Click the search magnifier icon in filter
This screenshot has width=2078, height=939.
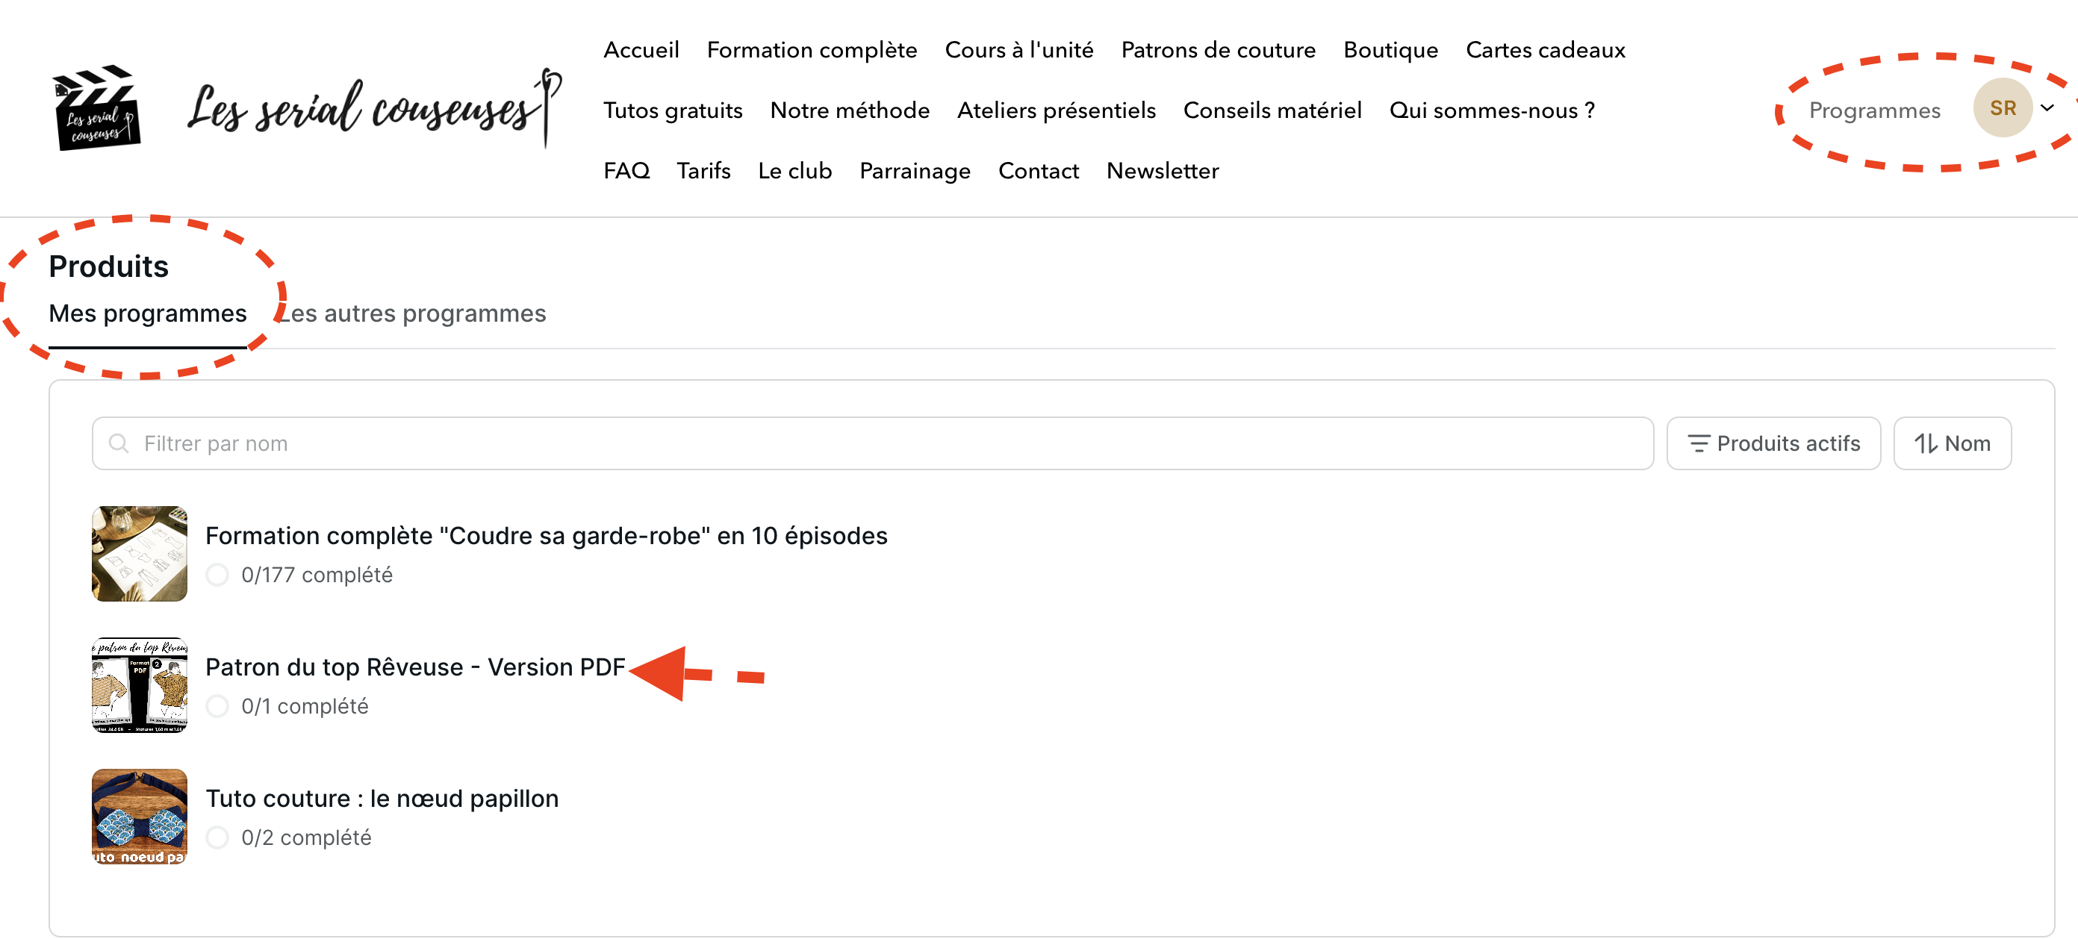coord(119,443)
